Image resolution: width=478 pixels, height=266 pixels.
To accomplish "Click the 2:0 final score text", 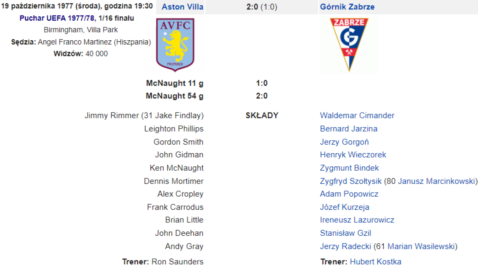I will click(253, 7).
